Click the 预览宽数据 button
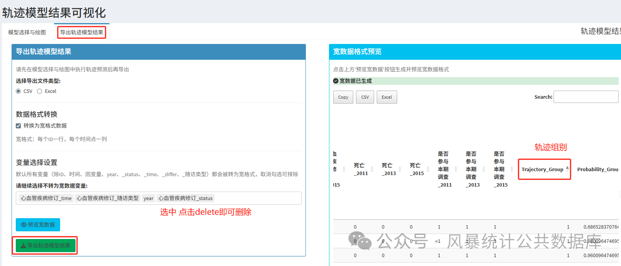This screenshot has width=621, height=266. pos(38,225)
